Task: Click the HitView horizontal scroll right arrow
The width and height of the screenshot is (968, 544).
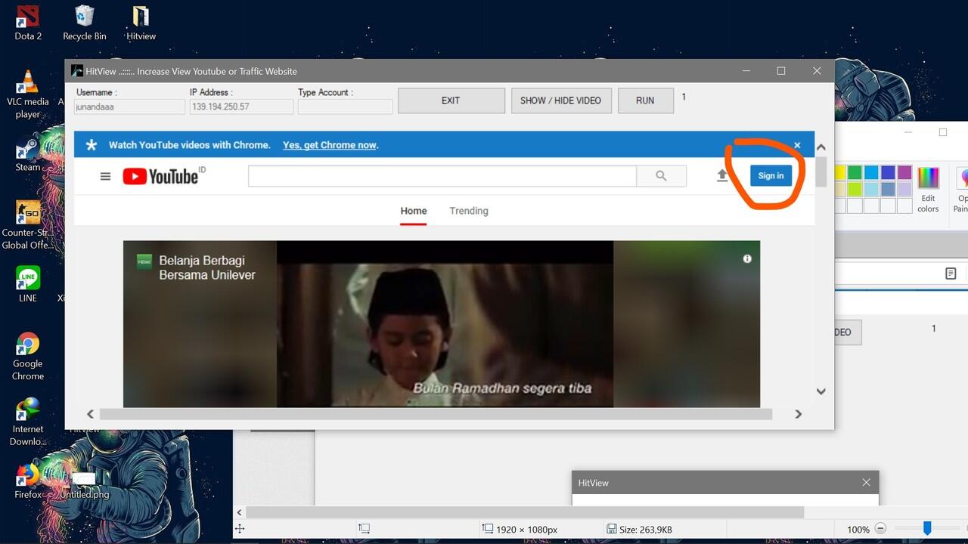Action: [x=798, y=414]
